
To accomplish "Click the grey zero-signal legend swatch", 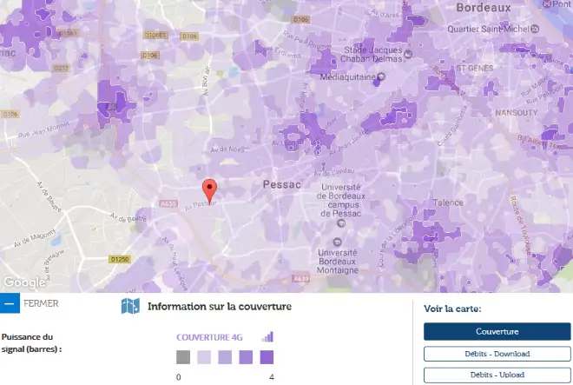I will [183, 357].
